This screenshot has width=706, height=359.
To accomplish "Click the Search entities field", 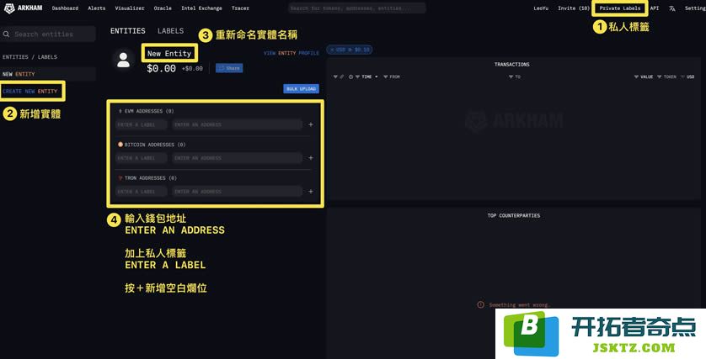I will click(x=48, y=34).
